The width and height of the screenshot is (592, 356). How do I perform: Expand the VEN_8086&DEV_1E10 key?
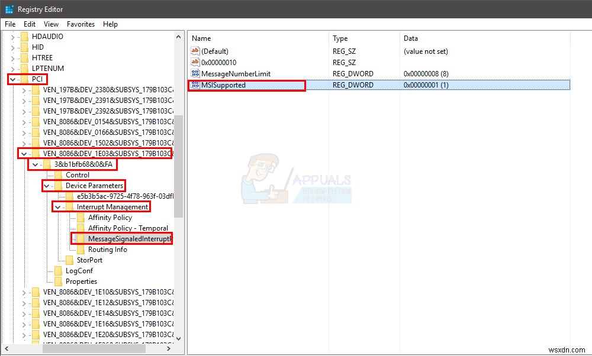pyautogui.click(x=24, y=292)
